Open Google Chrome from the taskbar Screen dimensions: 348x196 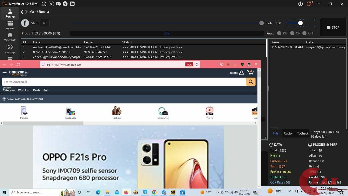coord(154,192)
